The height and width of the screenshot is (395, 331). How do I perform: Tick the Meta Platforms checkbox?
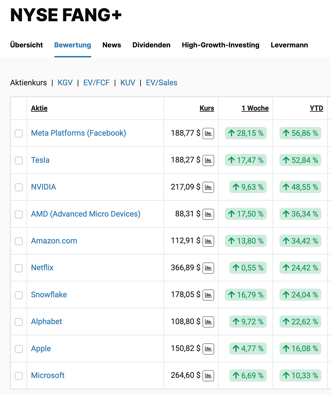click(19, 133)
